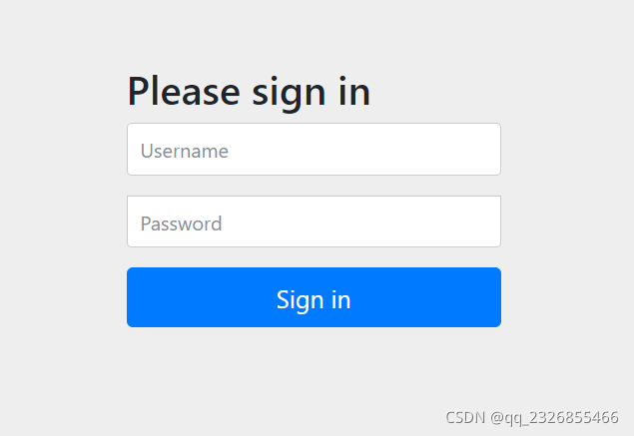Image resolution: width=634 pixels, height=436 pixels.
Task: Click the gray "Username" placeholder text
Action: 185,151
